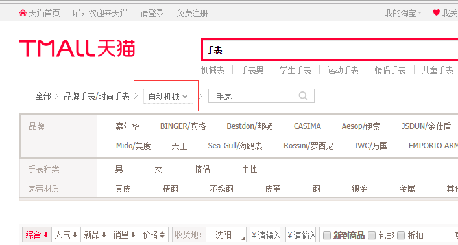
Task: Filter by brand Sea-Gull/海鸥表
Action: pos(235,146)
